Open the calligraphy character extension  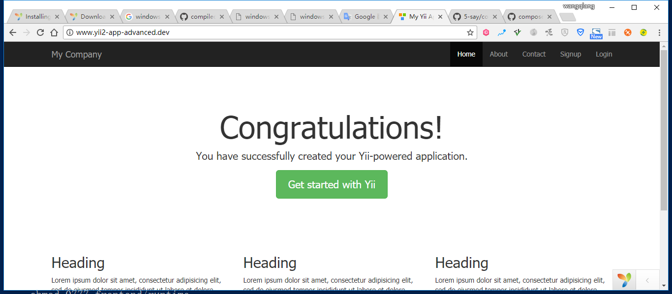coord(549,32)
